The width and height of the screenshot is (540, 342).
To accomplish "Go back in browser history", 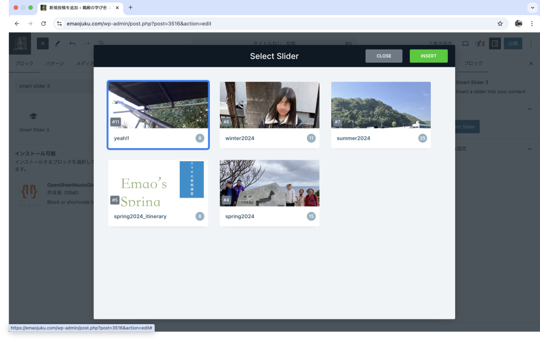I will pos(17,24).
